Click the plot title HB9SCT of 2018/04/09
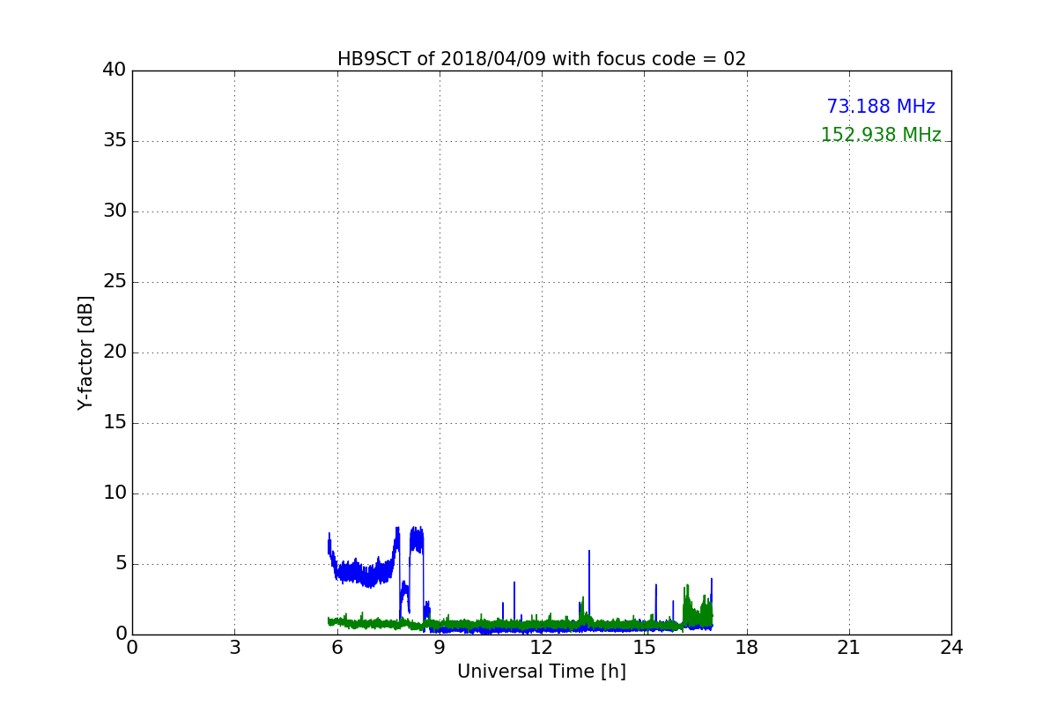Viewport: 1057px width, 705px height. click(x=542, y=59)
